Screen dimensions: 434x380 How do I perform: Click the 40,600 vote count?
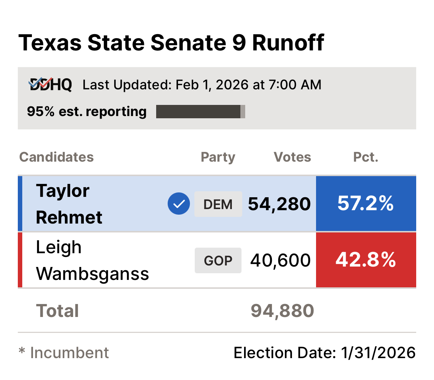click(x=280, y=261)
